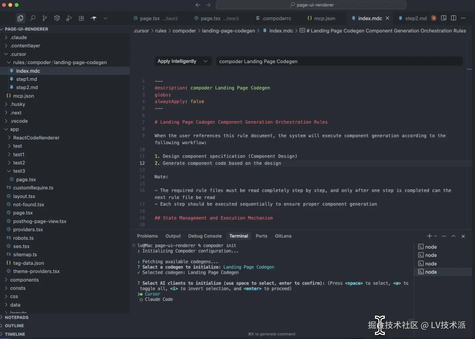The height and width of the screenshot is (339, 475).
Task: Switch to Debug Console tab
Action: (205, 236)
